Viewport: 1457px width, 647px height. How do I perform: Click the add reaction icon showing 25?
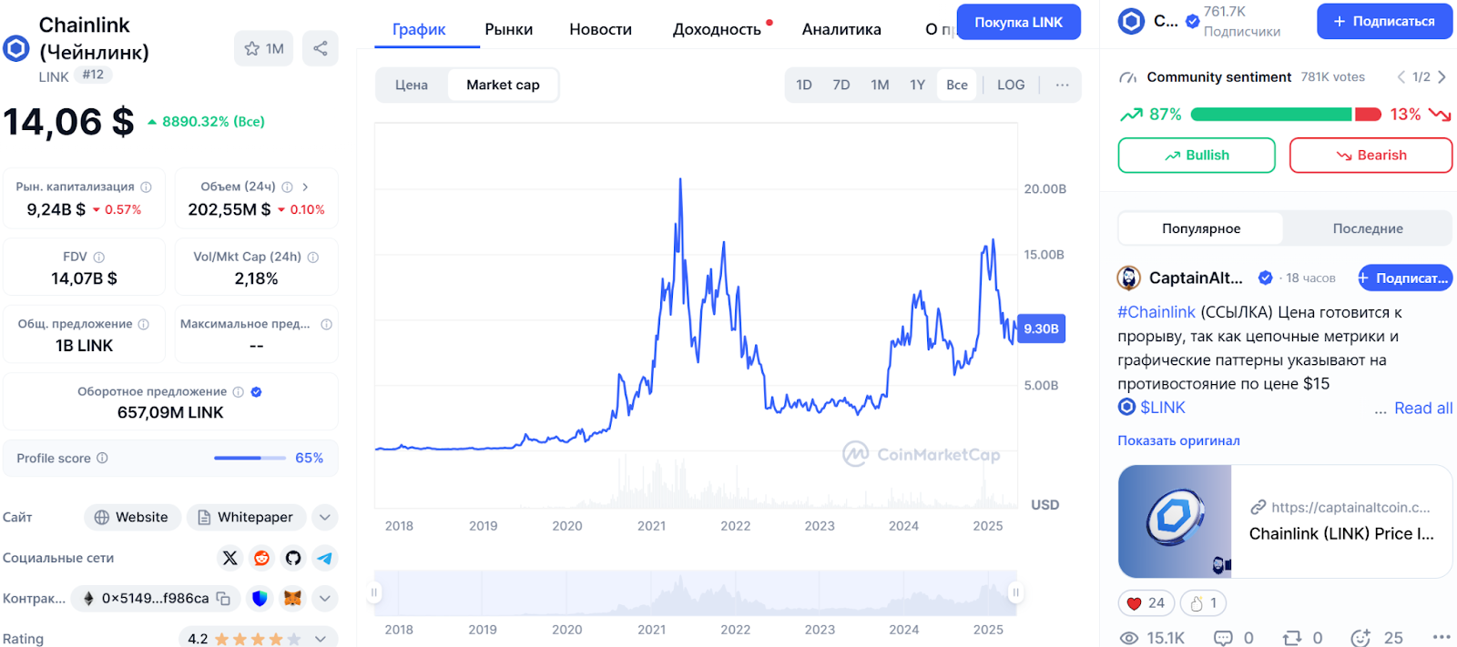1360,638
